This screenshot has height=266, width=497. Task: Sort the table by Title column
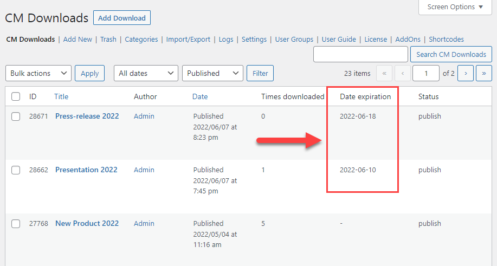click(61, 96)
